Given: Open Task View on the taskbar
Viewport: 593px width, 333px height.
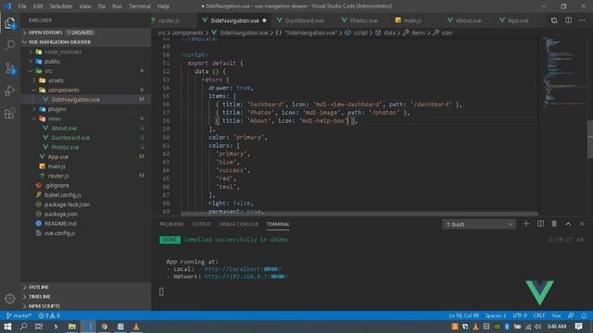Looking at the screenshot, I should click(x=39, y=327).
